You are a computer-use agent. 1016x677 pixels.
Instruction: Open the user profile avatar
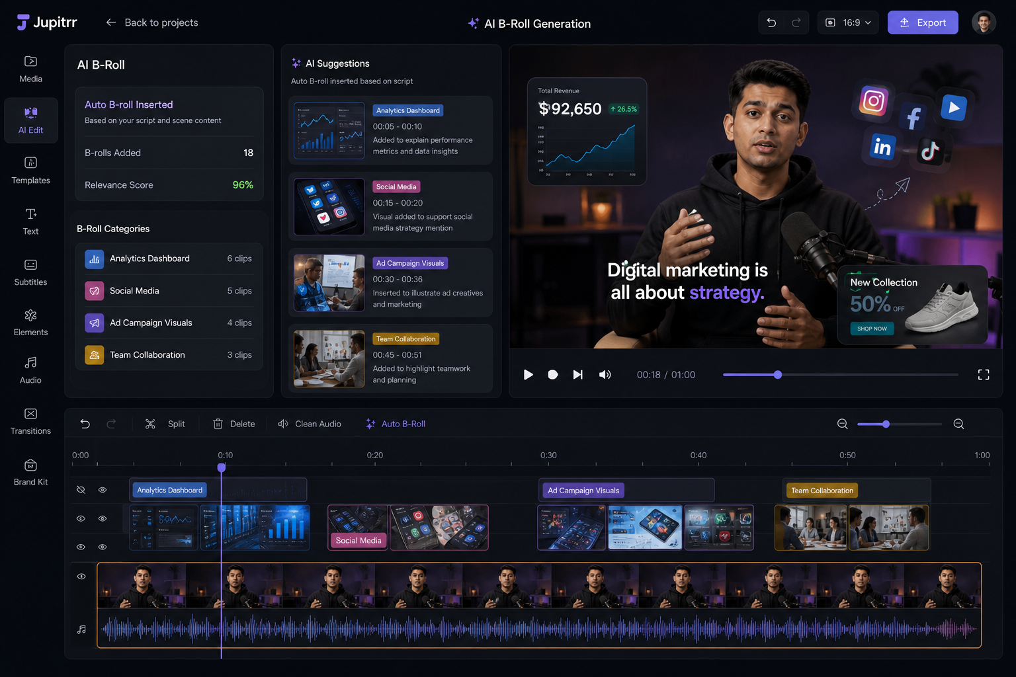tap(984, 22)
